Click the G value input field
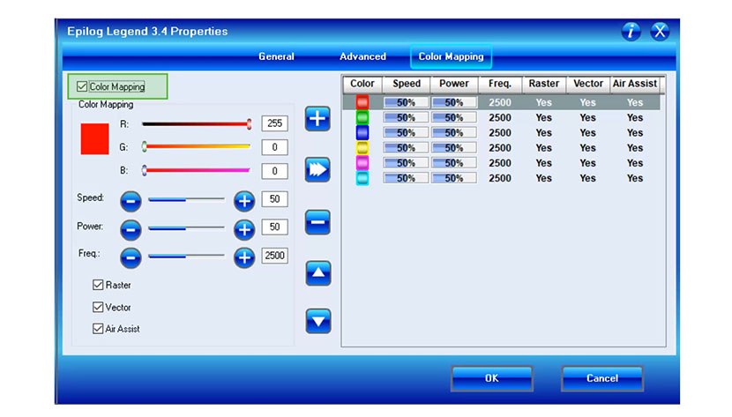 (x=274, y=147)
